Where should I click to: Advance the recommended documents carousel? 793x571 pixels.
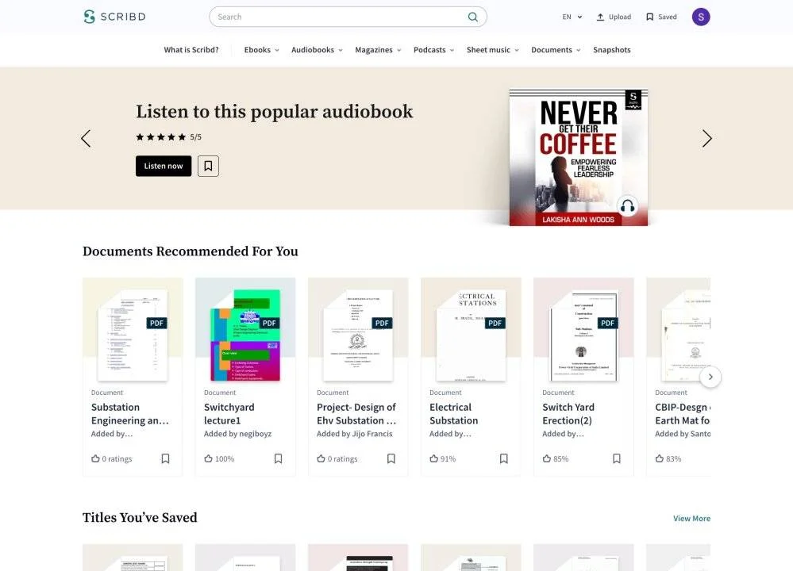710,377
